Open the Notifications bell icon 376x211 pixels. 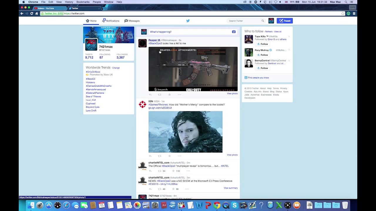[x=104, y=21]
